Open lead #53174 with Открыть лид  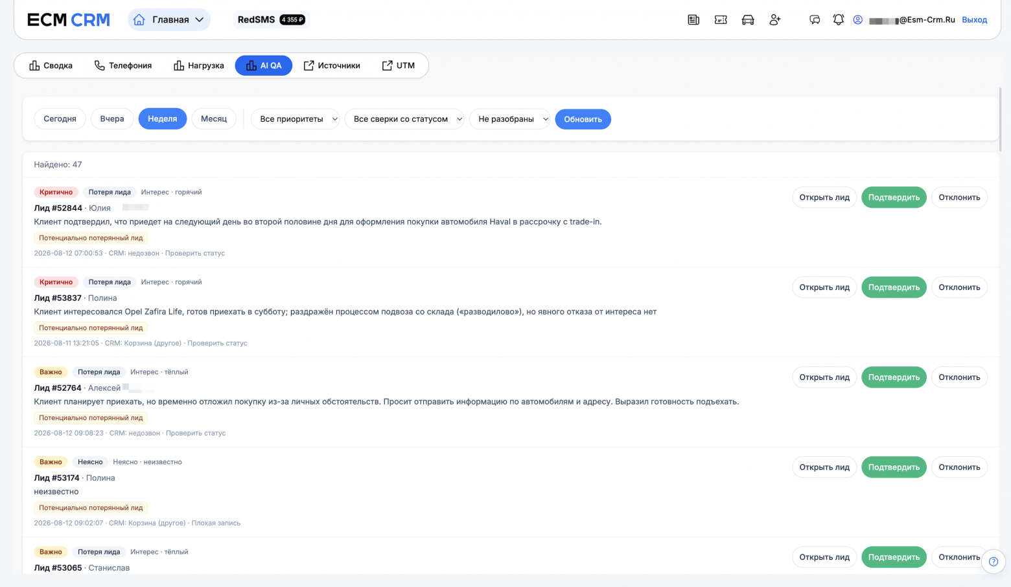pyautogui.click(x=824, y=467)
